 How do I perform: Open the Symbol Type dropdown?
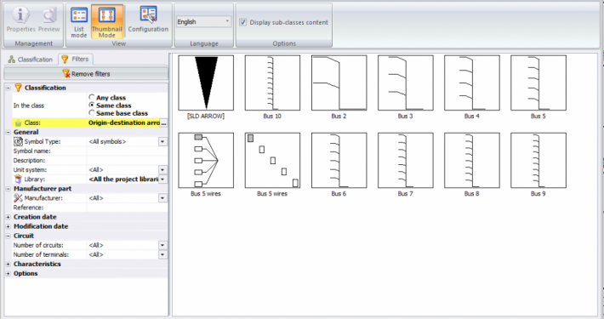pyautogui.click(x=162, y=142)
